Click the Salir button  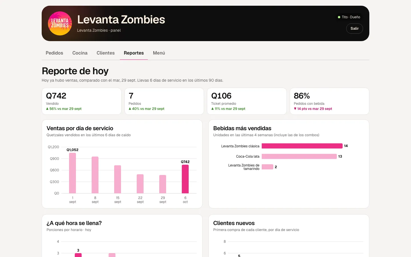tap(354, 29)
